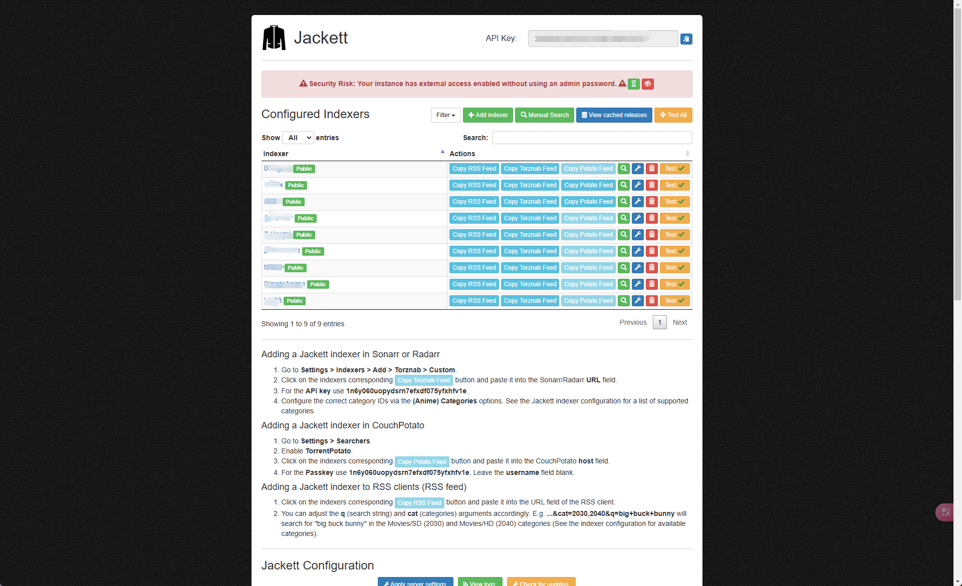Click the wrench icon in the third indexer row

click(x=637, y=202)
